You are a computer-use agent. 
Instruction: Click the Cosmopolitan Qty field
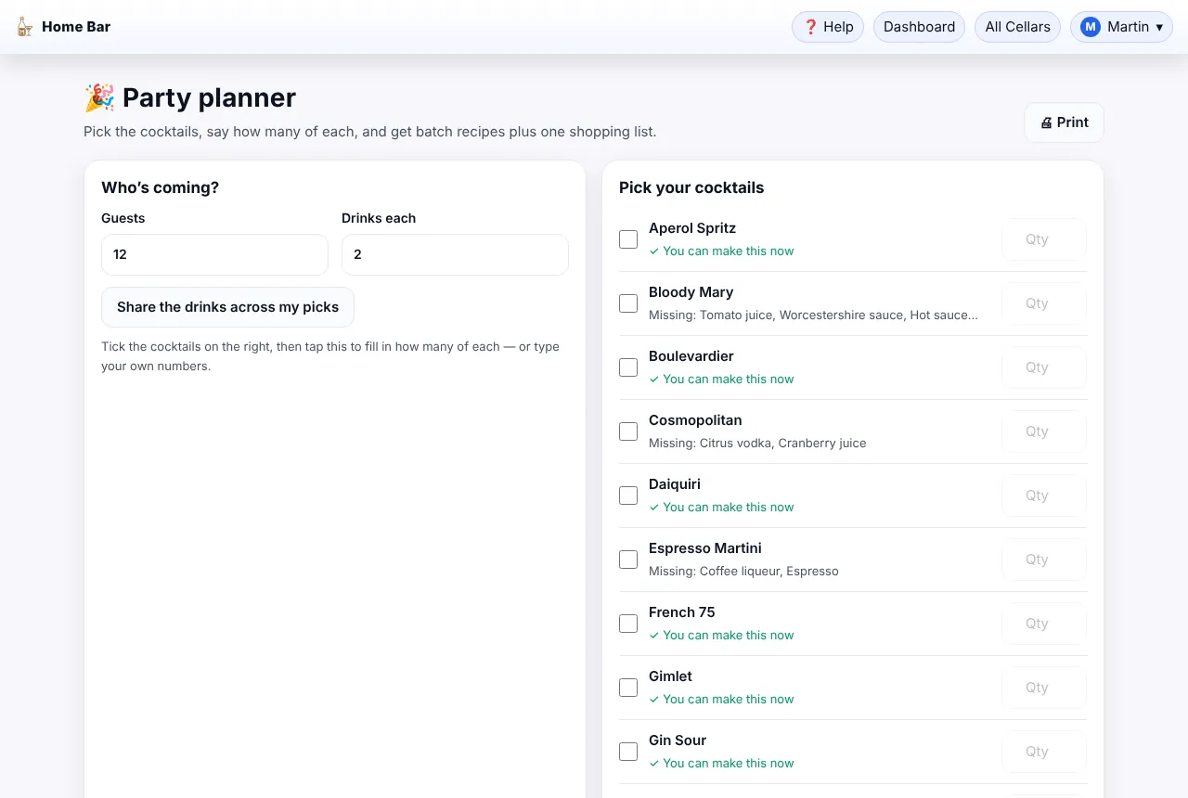pos(1044,431)
